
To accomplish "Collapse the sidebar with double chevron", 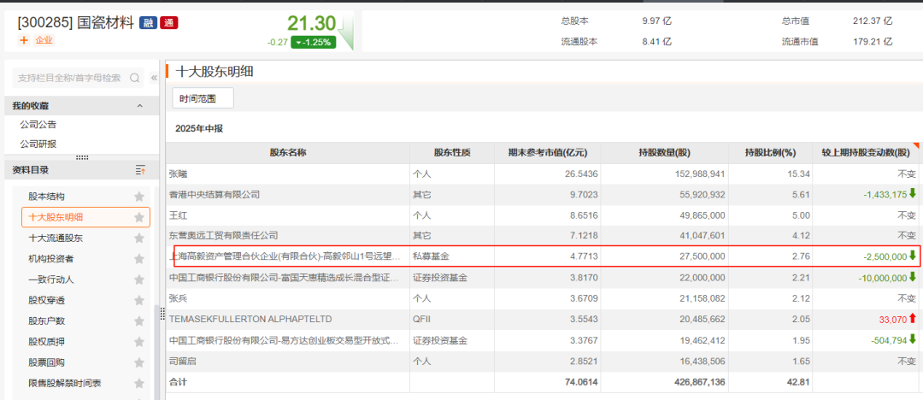I will click(154, 78).
